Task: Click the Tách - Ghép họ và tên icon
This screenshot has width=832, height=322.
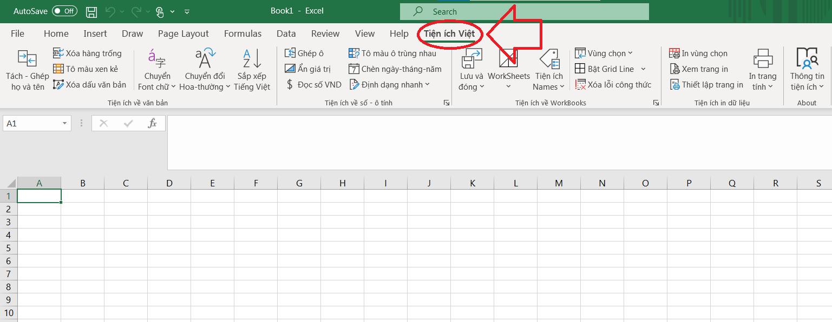Action: [27, 58]
